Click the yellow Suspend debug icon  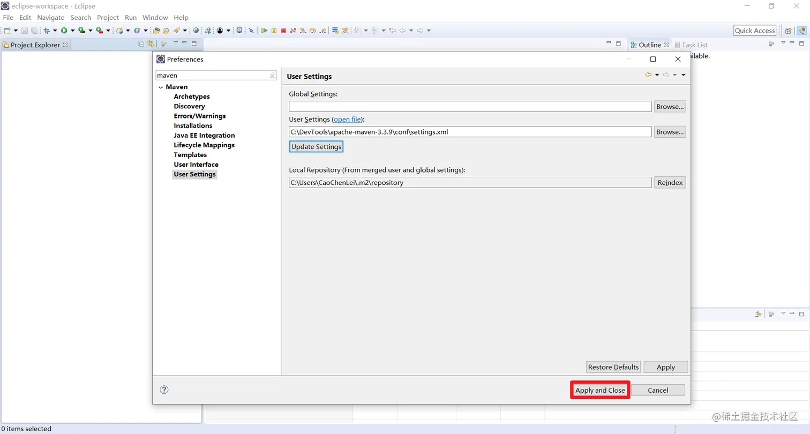coord(274,31)
